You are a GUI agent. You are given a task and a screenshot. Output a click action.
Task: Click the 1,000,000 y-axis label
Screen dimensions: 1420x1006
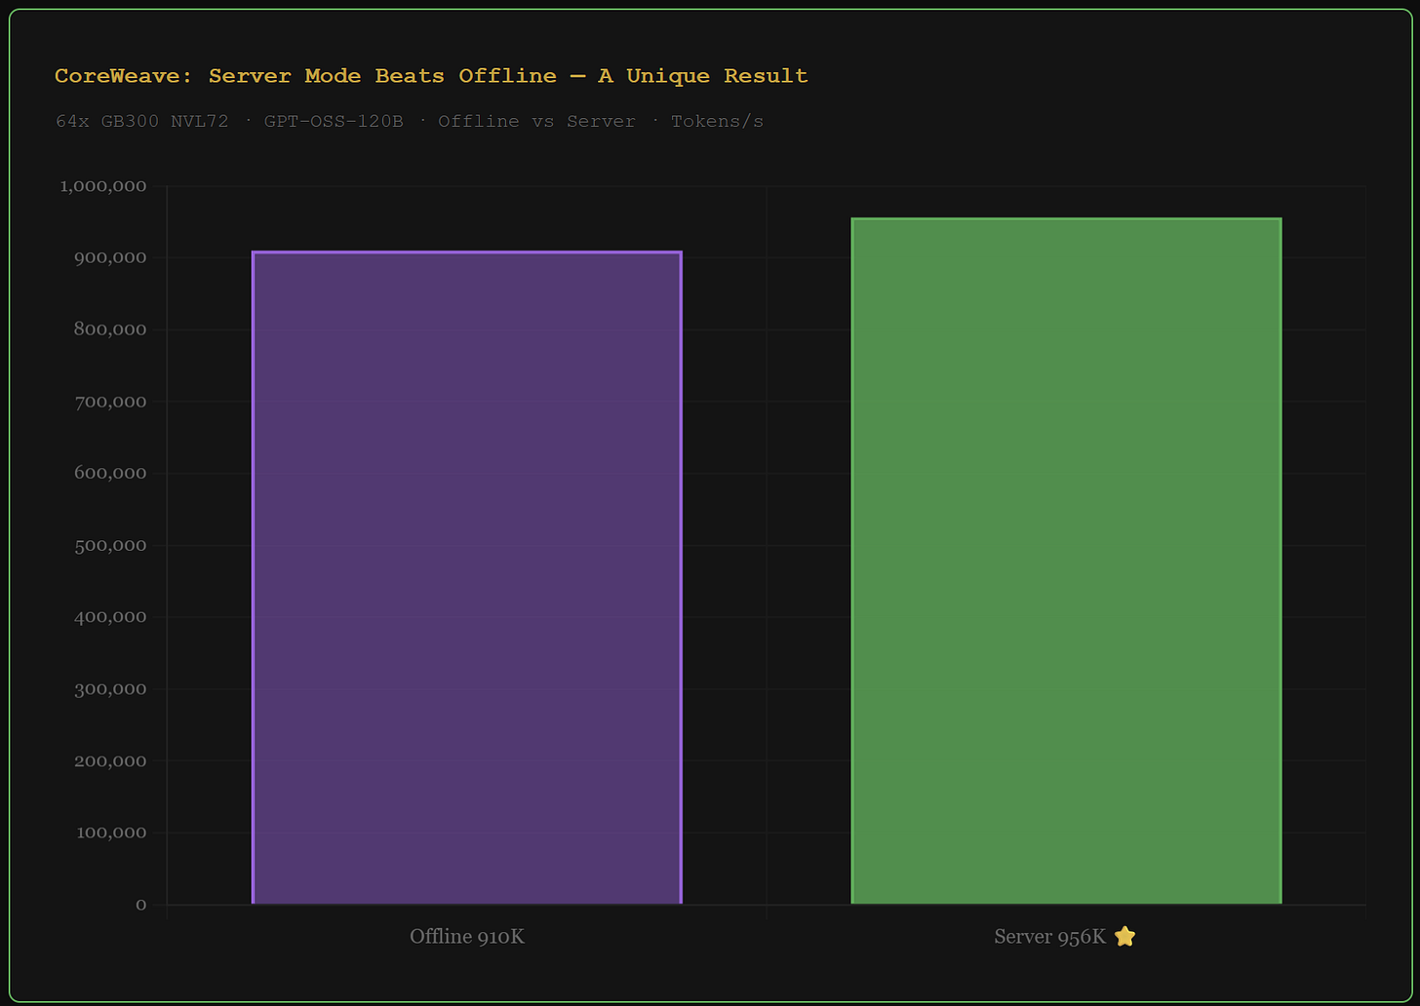point(103,186)
